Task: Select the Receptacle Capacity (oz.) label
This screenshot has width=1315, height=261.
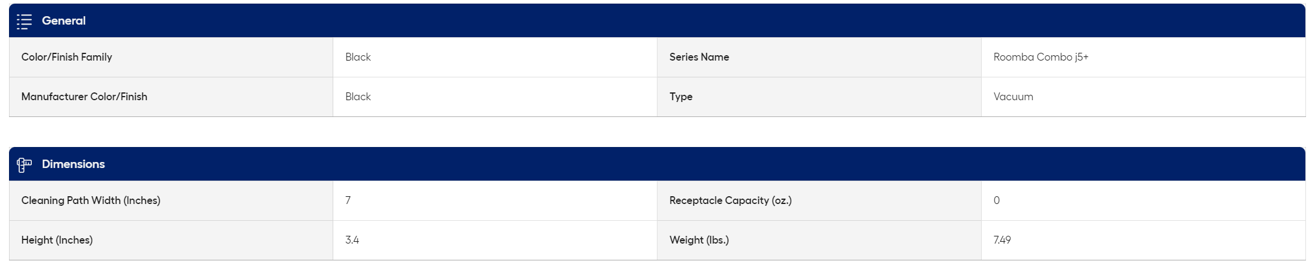Action: (x=730, y=200)
